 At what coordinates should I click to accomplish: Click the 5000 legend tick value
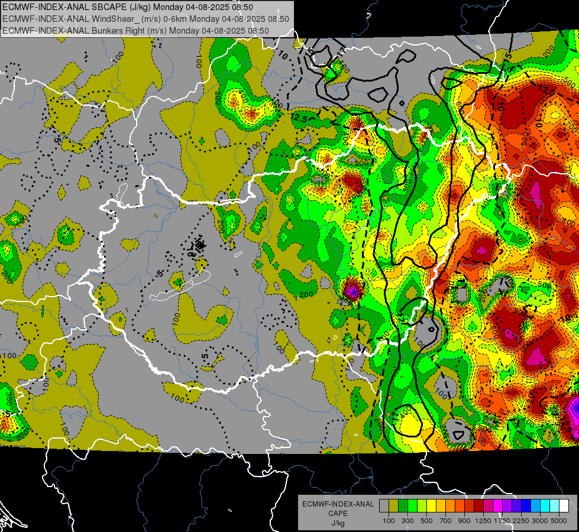(559, 521)
